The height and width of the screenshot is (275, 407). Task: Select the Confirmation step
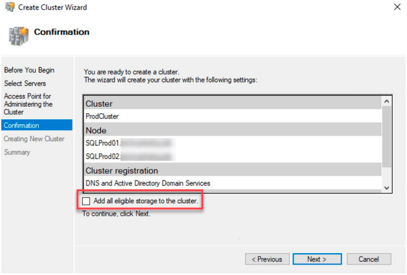pos(37,126)
